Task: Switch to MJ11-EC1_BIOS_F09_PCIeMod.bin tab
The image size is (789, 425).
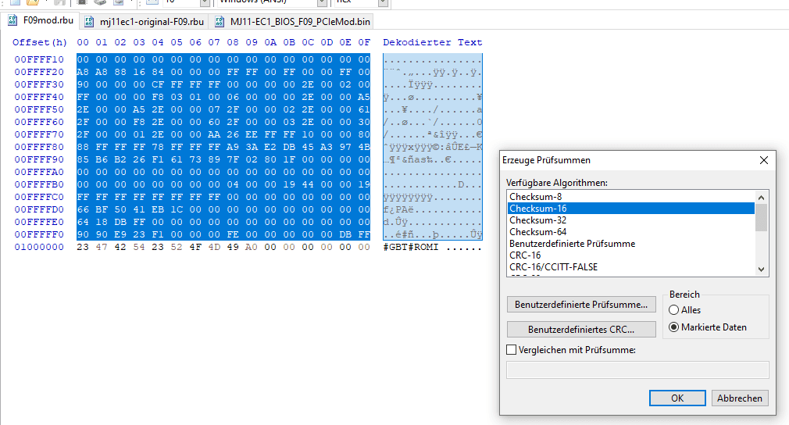Action: (292, 22)
